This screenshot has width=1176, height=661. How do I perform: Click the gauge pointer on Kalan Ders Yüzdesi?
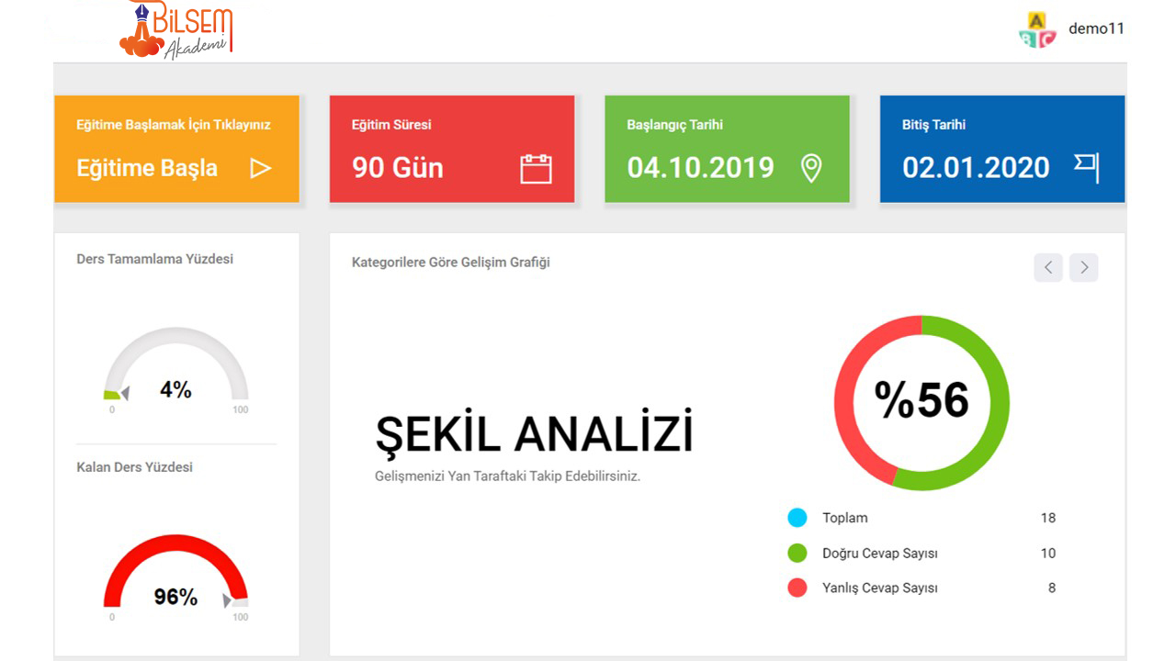(x=227, y=599)
